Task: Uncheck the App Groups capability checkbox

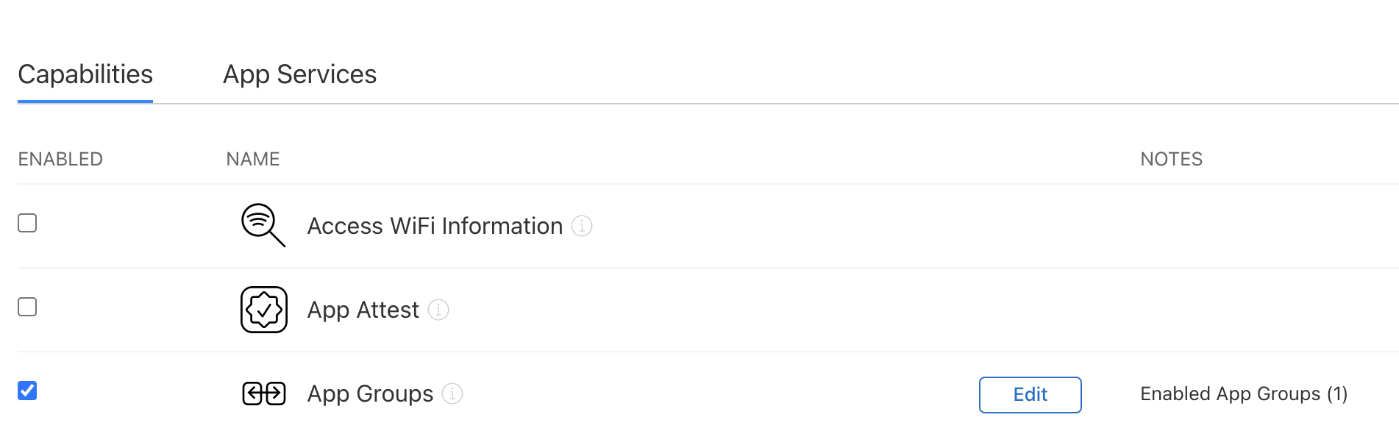Action: click(x=27, y=391)
